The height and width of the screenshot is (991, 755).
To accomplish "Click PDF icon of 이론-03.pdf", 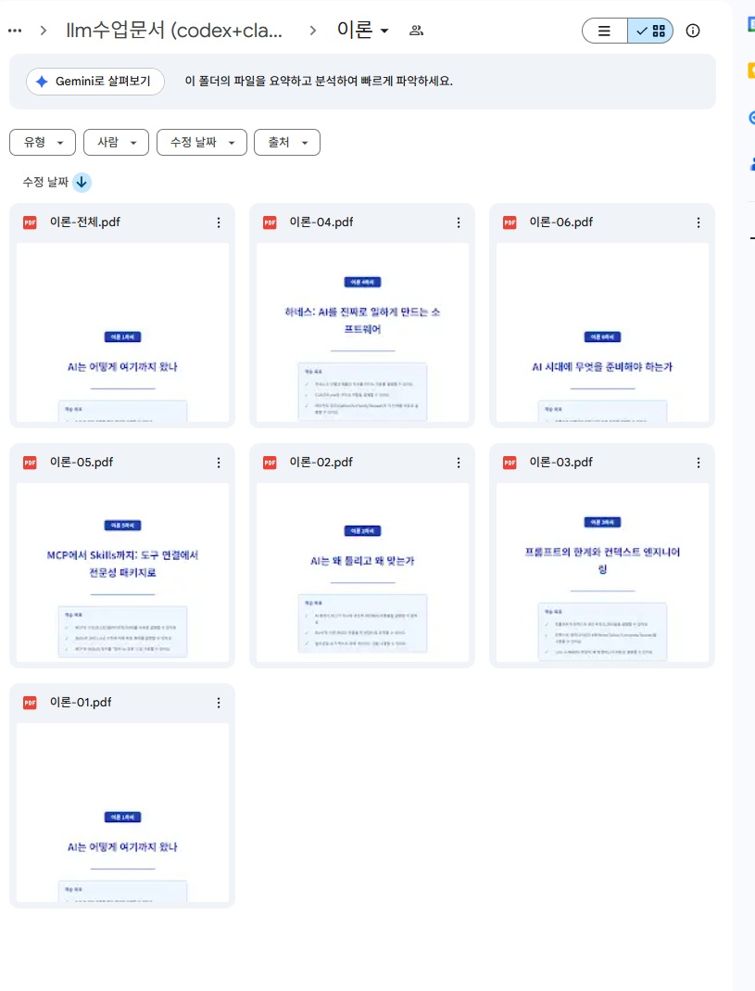I will click(x=510, y=463).
